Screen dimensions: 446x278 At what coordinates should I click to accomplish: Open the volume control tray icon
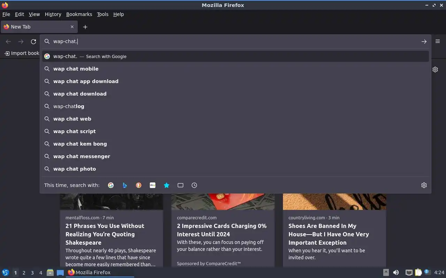396,272
